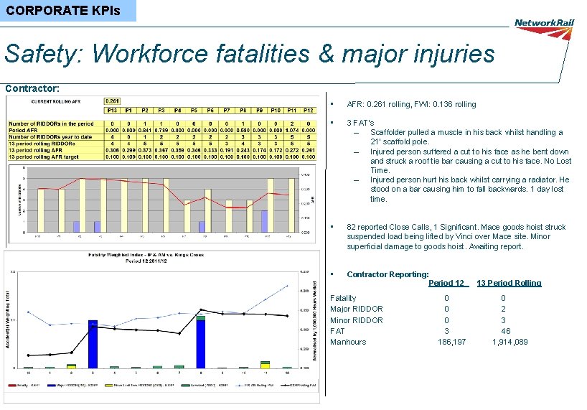Select the 0.690 Period AFR cell
This screenshot has width=587, height=410.
[x=243, y=130]
